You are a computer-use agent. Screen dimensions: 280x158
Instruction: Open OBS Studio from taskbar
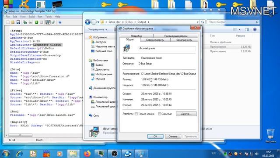(114, 154)
